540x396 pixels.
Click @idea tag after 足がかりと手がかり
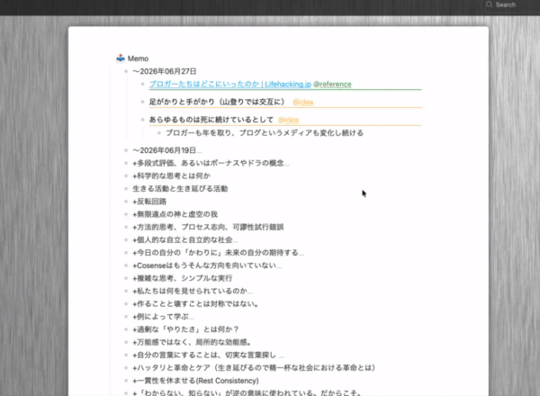click(x=303, y=102)
